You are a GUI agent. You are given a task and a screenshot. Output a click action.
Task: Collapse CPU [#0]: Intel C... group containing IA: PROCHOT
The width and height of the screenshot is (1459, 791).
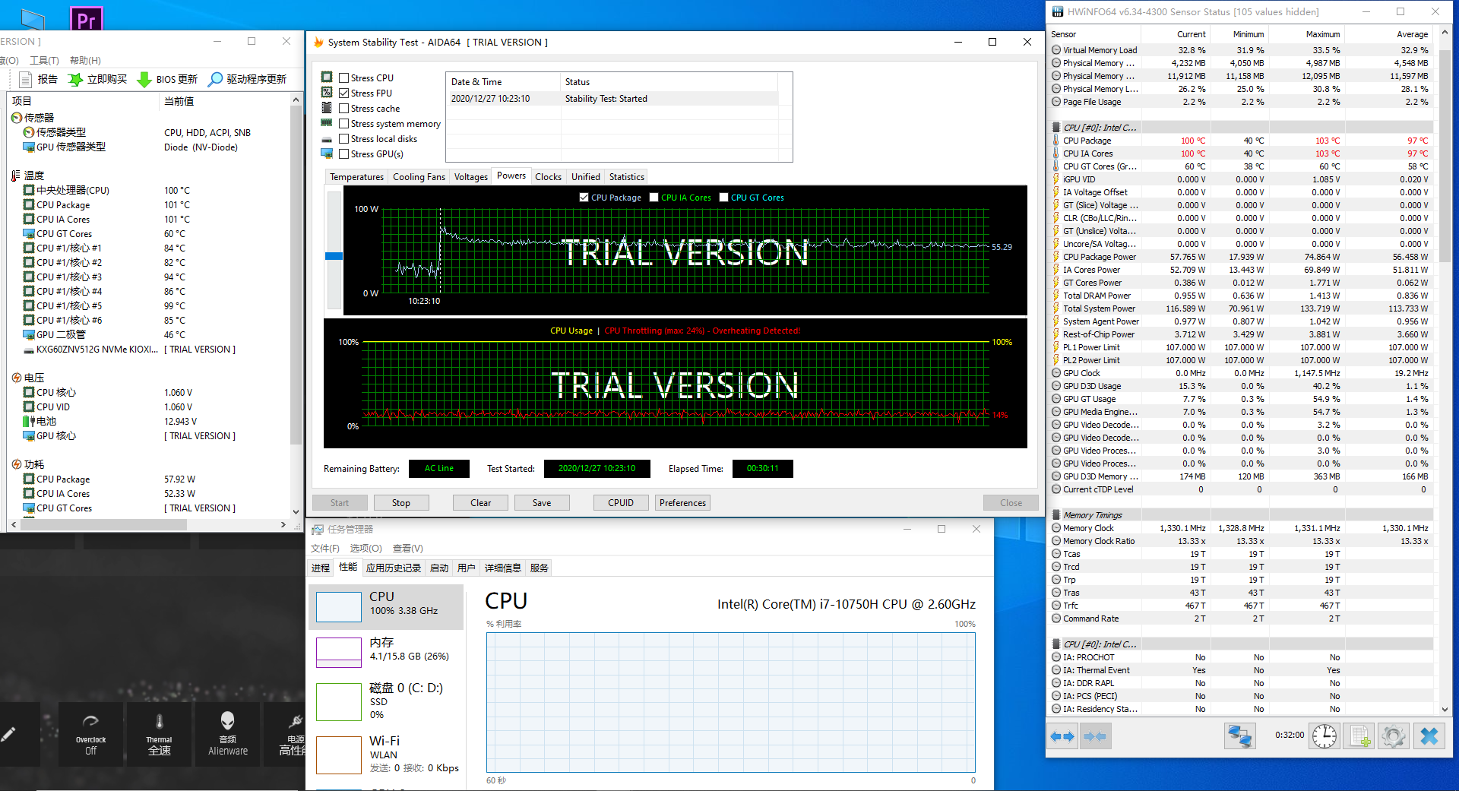click(1056, 644)
